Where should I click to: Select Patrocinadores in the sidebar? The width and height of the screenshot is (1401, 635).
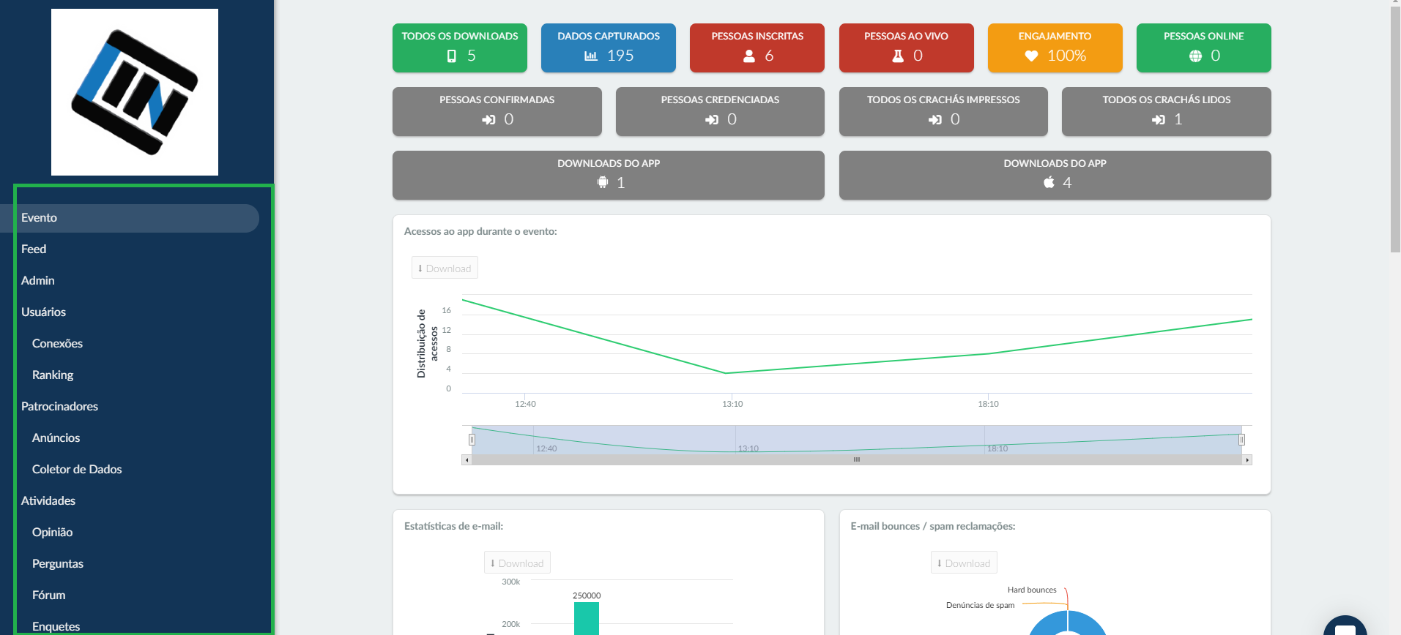click(59, 407)
